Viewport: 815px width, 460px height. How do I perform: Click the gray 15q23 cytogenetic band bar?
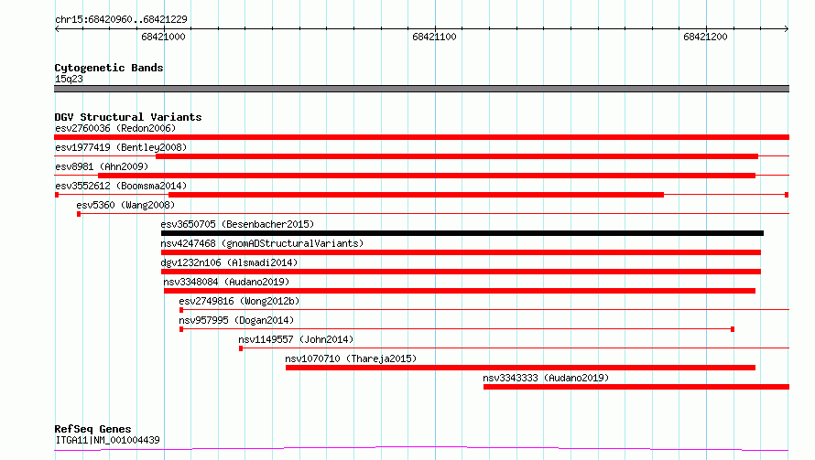click(421, 89)
